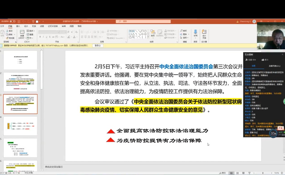The image size is (285, 175).
Task: Open the Text Direction (文字方向) dropdown
Action: (113, 31)
